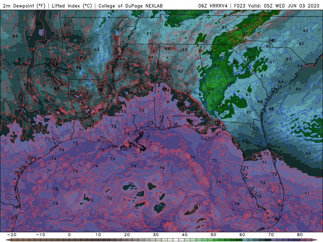
Task: Click the "Valid: 05Z WED JUN 03 2020" timestamp
Action: click(x=284, y=6)
